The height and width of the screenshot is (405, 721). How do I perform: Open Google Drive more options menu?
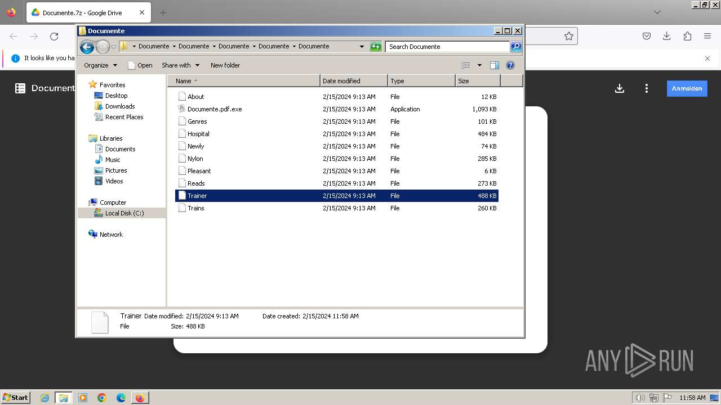(x=647, y=88)
